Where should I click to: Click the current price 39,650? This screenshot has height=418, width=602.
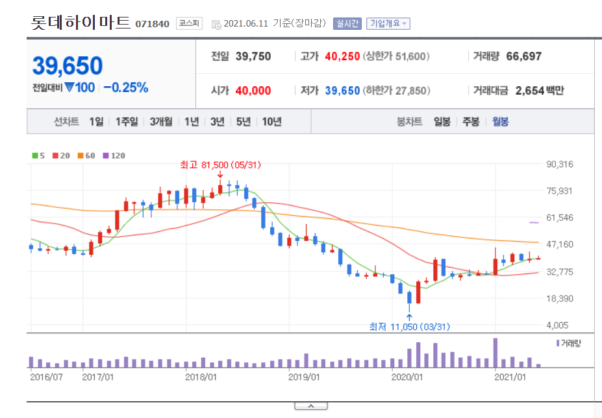(68, 65)
